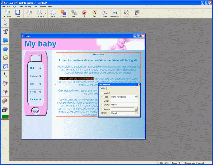This screenshot has height=165, width=213.
Task: Open the Edit menu
Action: click(x=8, y=7)
